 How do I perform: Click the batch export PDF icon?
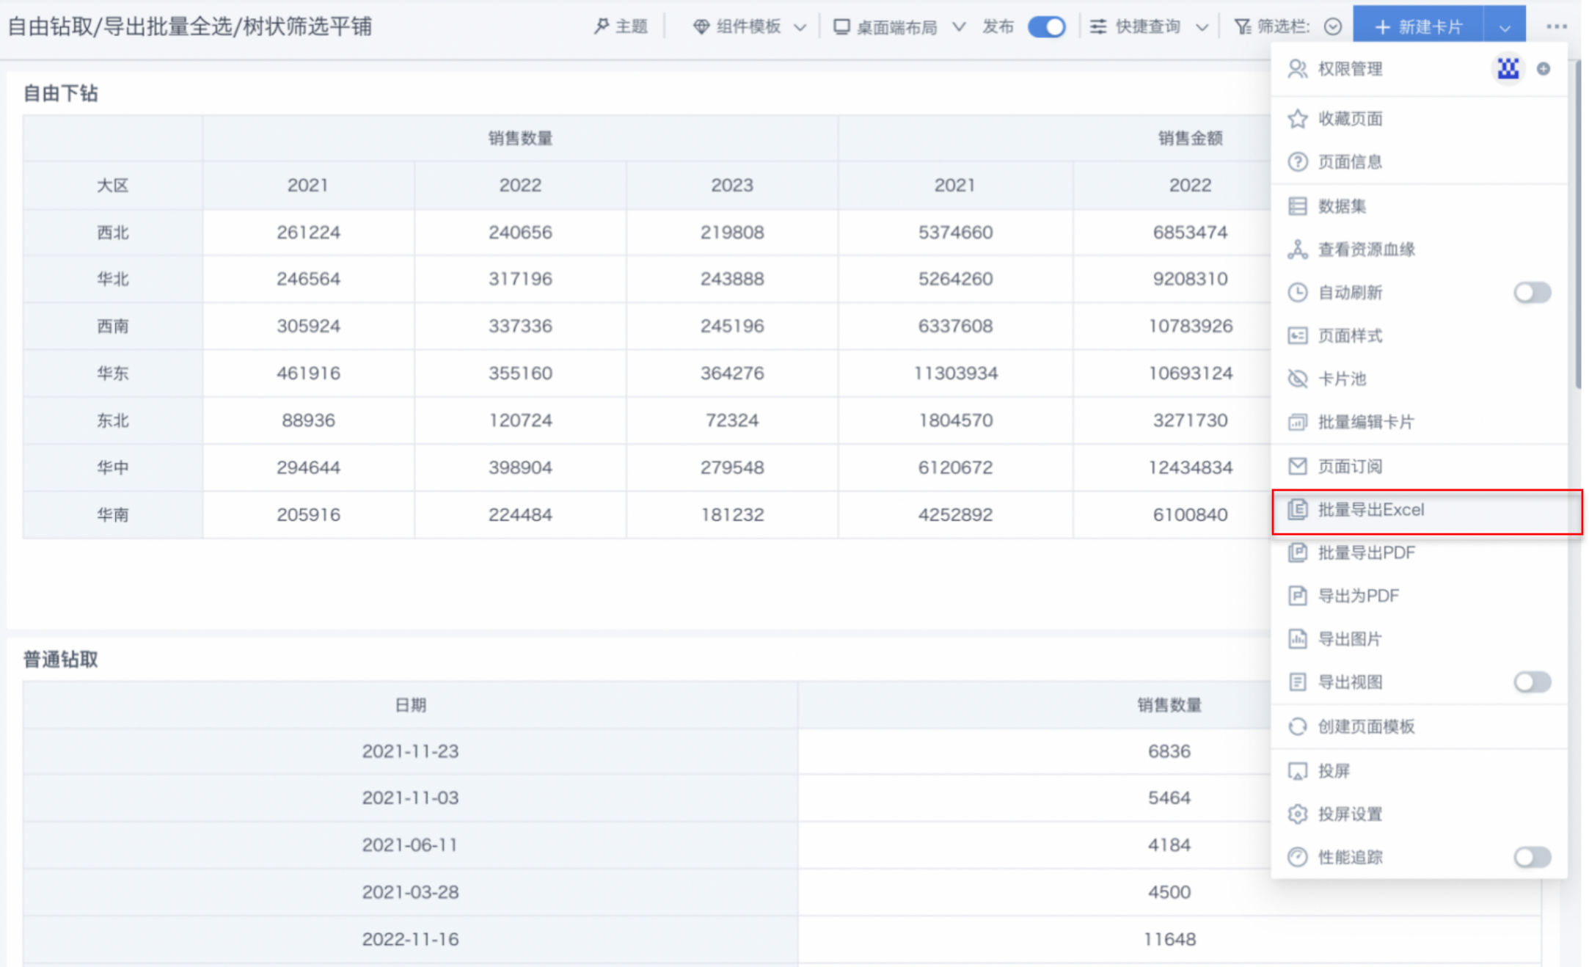pyautogui.click(x=1297, y=552)
